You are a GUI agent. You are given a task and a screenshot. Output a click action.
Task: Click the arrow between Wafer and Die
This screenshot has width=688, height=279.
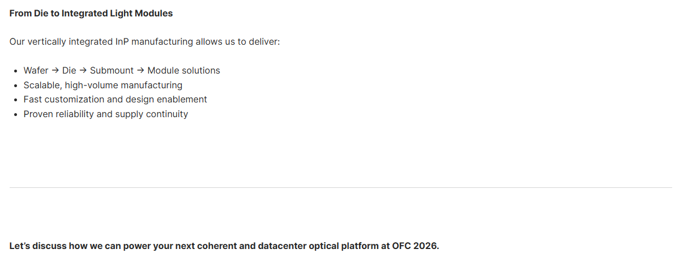point(55,71)
